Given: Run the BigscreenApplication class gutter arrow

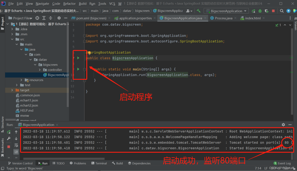Looking at the screenshot, I should coord(78,58).
